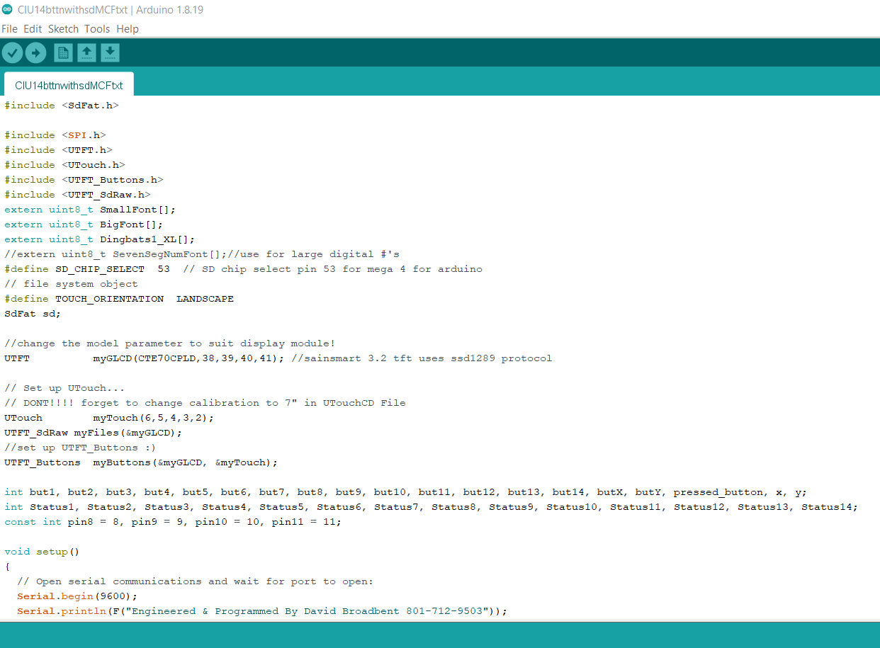Click the '//set up UTFT_Buttons :)' comment
Image resolution: width=880 pixels, height=648 pixels.
[80, 448]
